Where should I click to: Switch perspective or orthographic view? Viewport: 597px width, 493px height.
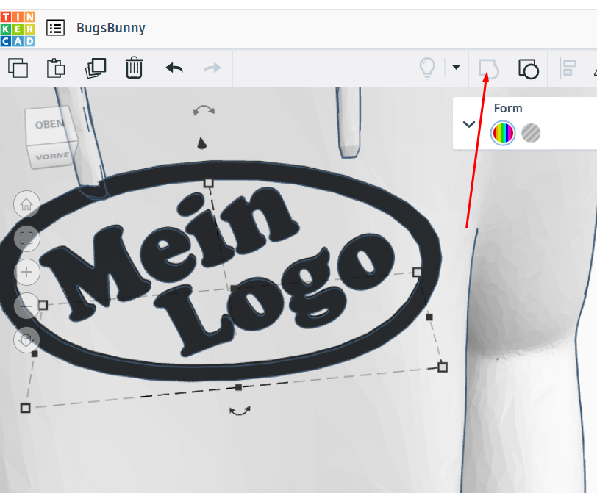(x=26, y=339)
